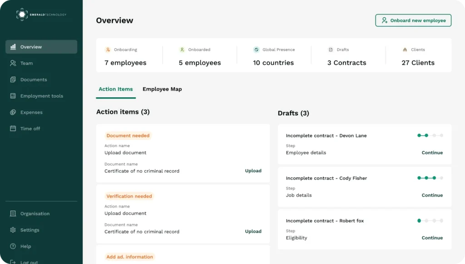Click the Clients stat icon
This screenshot has width=465, height=264.
pos(405,50)
